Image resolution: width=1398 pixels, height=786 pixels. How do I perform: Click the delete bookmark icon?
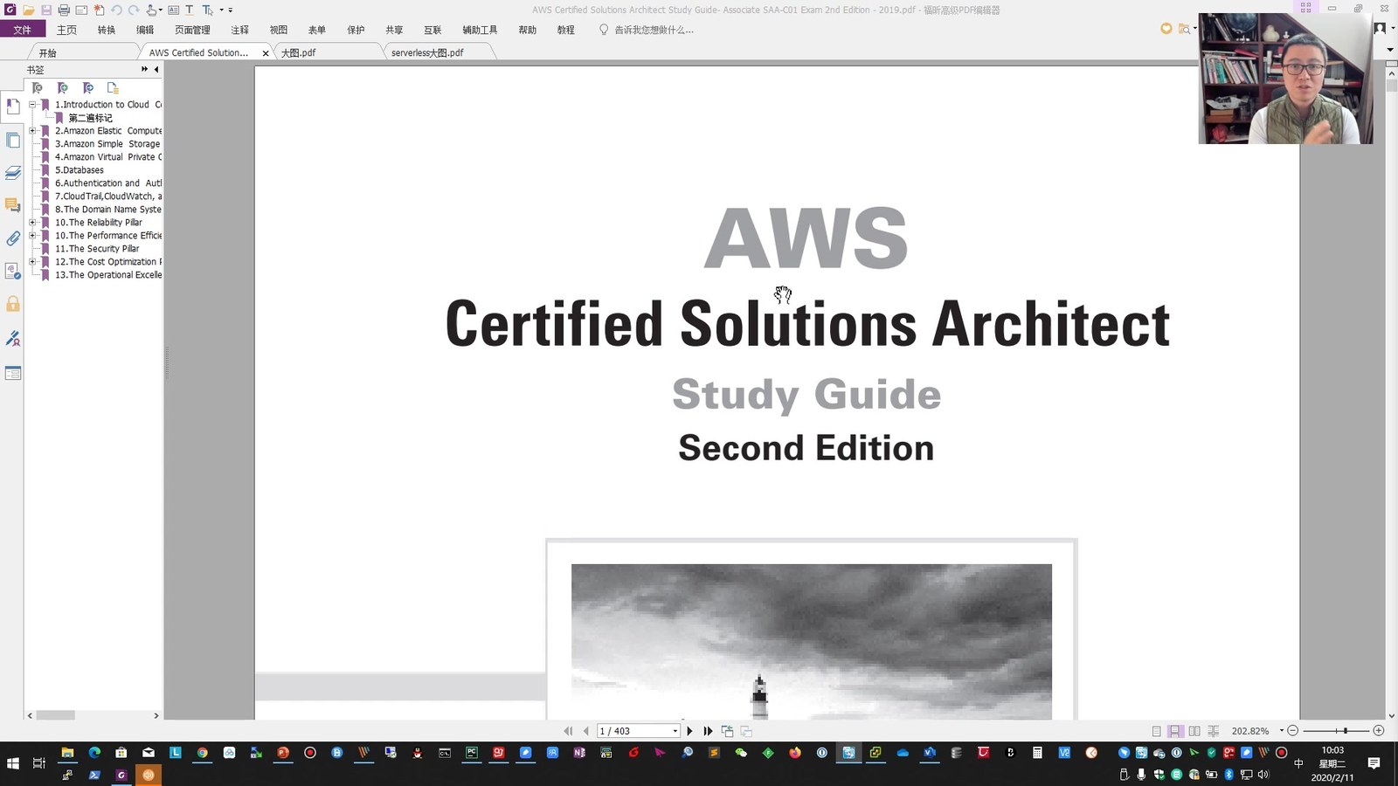[38, 87]
